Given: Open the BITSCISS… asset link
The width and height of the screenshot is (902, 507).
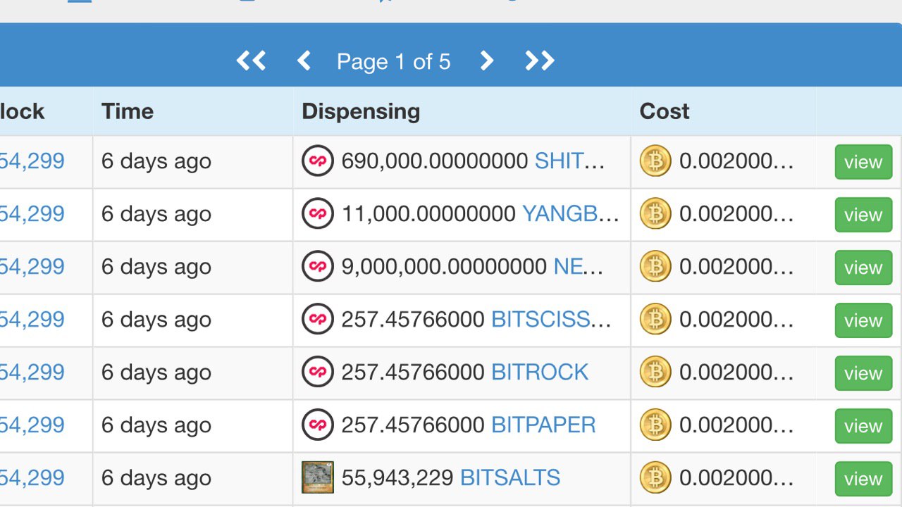Looking at the screenshot, I should pyautogui.click(x=551, y=320).
